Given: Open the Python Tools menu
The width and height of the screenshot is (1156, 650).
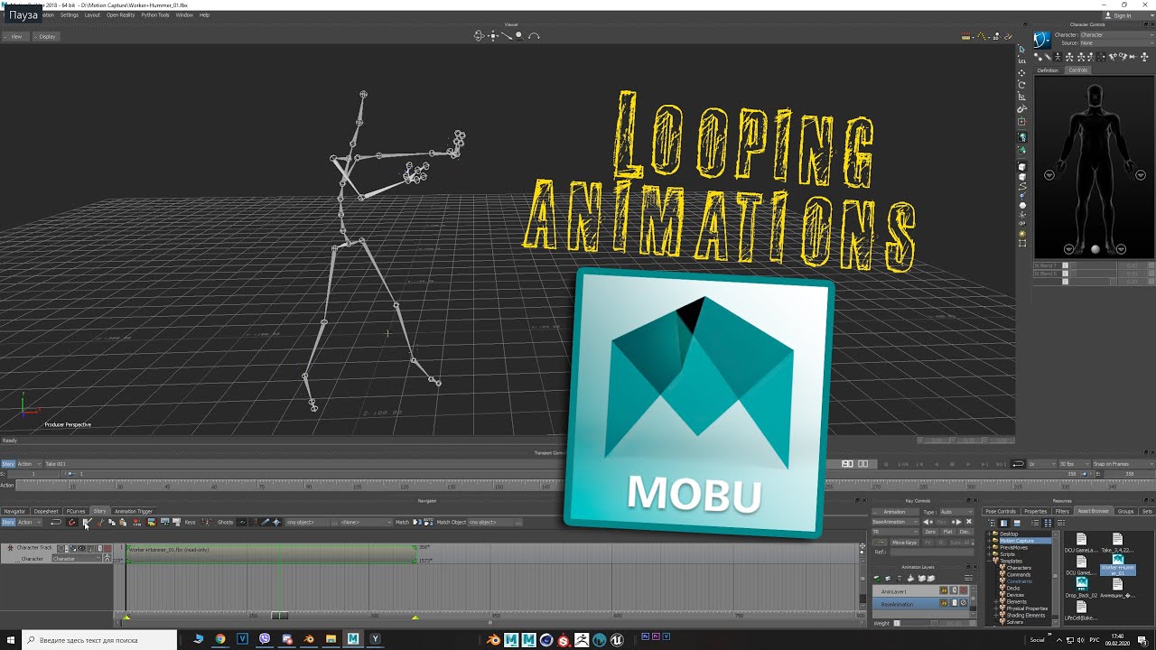Looking at the screenshot, I should (155, 15).
